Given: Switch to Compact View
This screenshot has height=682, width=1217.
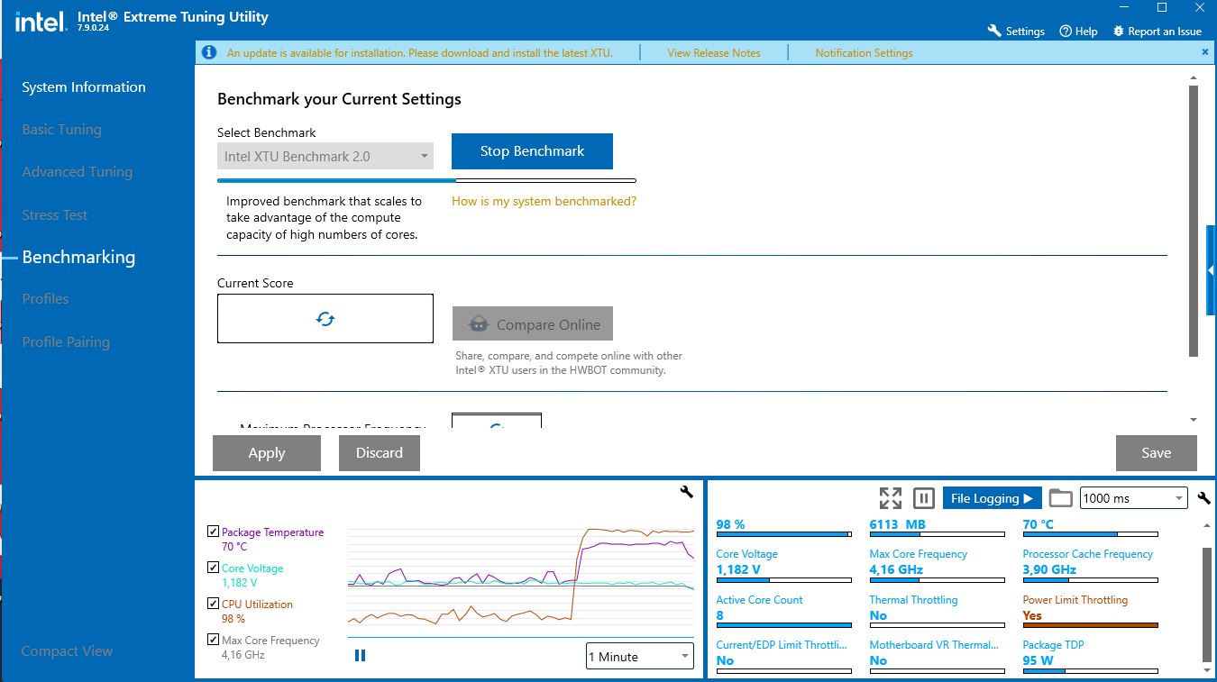Looking at the screenshot, I should pyautogui.click(x=68, y=651).
